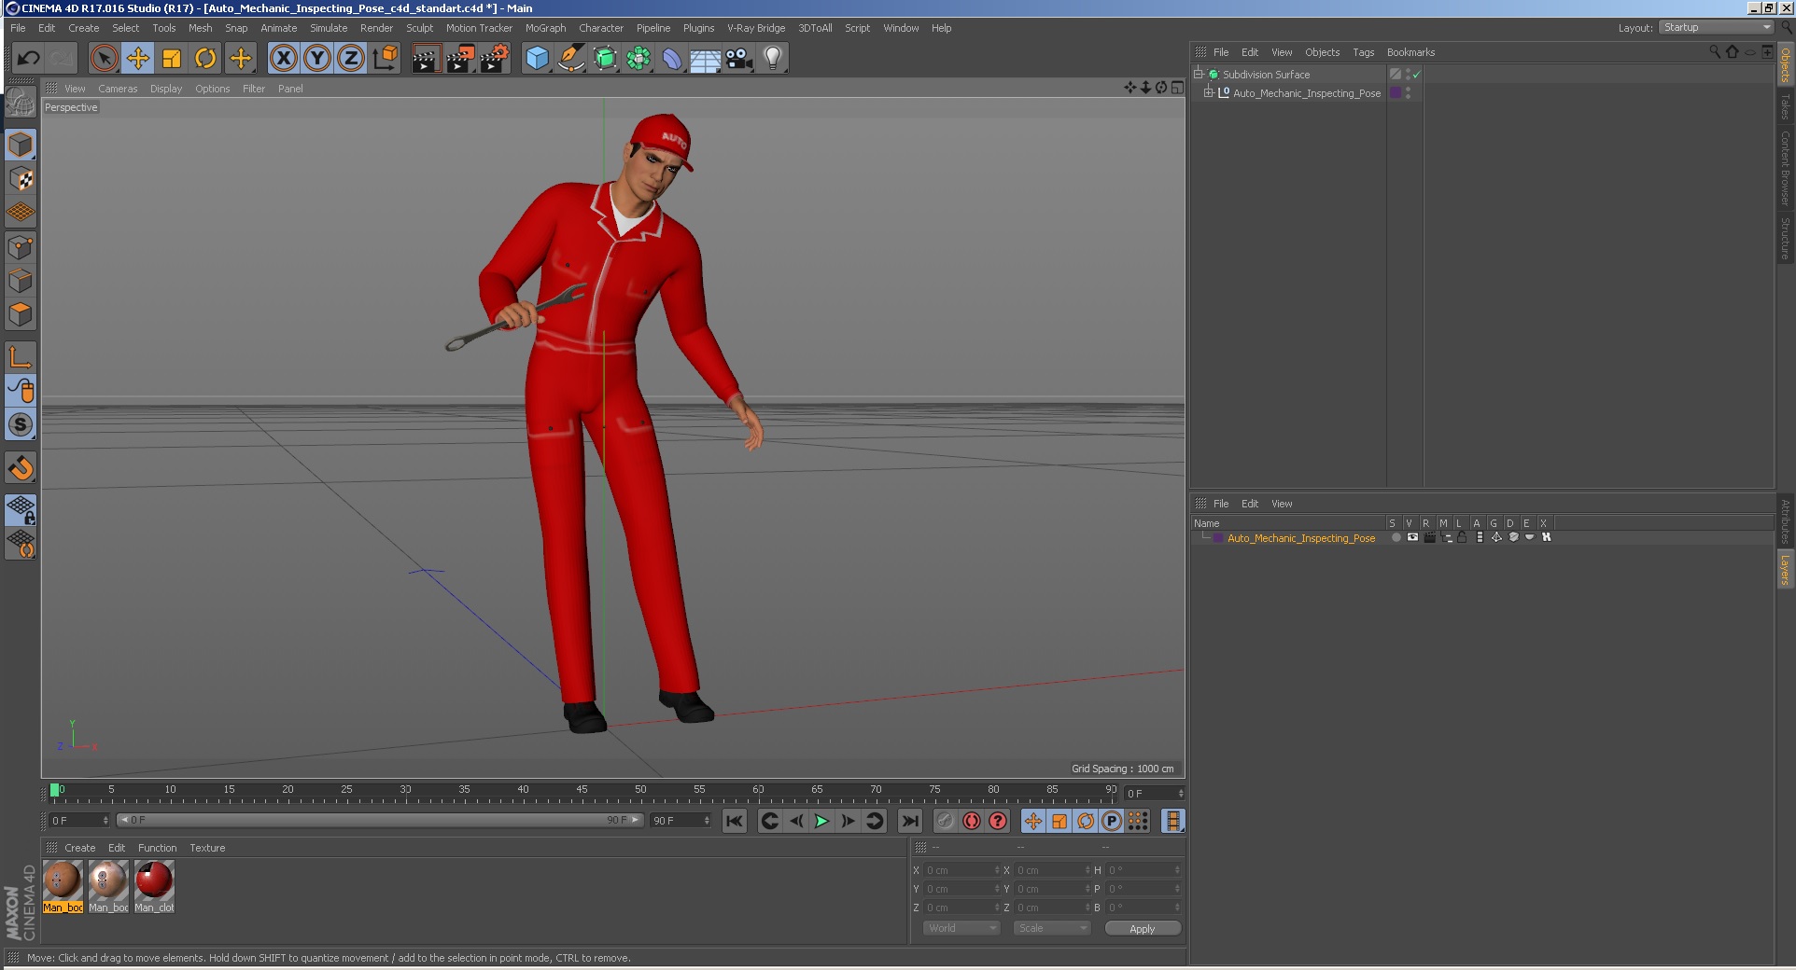Open the World coordinate dropdown
The width and height of the screenshot is (1796, 970).
[x=961, y=928]
